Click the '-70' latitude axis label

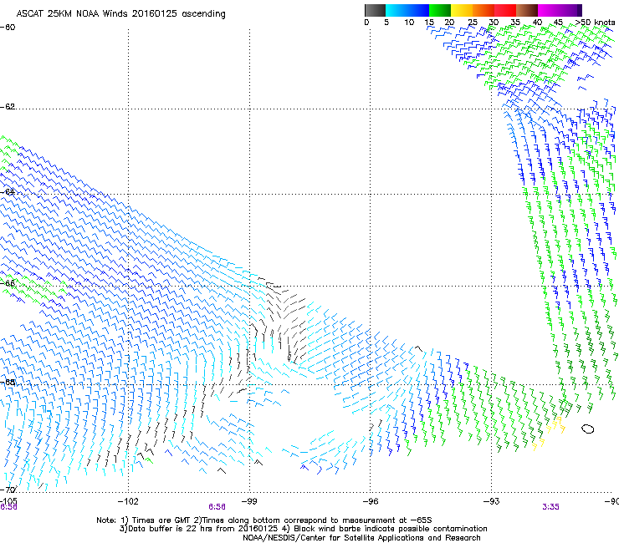point(8,490)
